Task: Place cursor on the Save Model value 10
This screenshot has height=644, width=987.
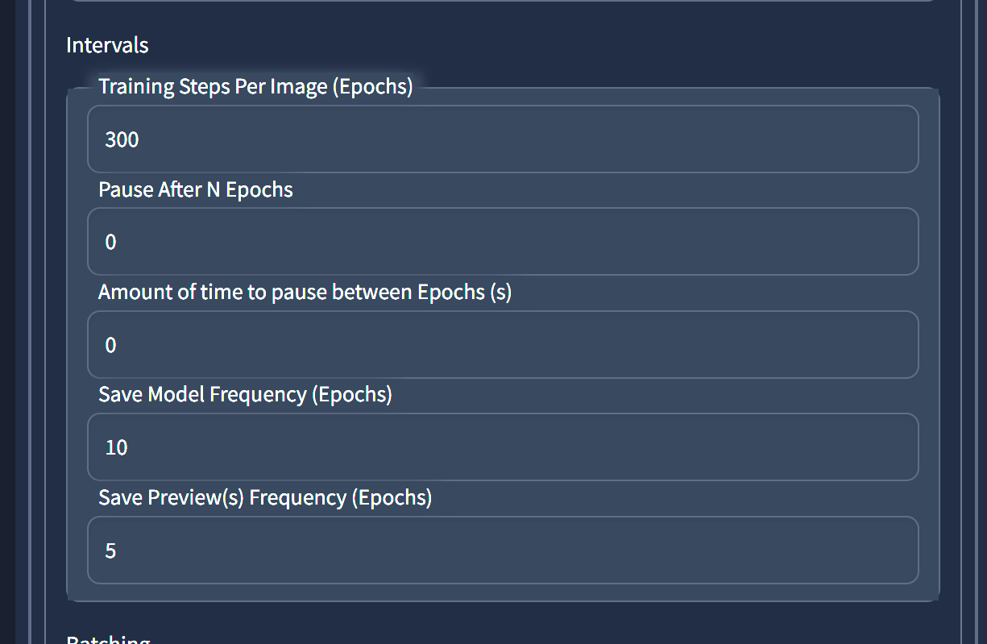Action: [x=116, y=447]
